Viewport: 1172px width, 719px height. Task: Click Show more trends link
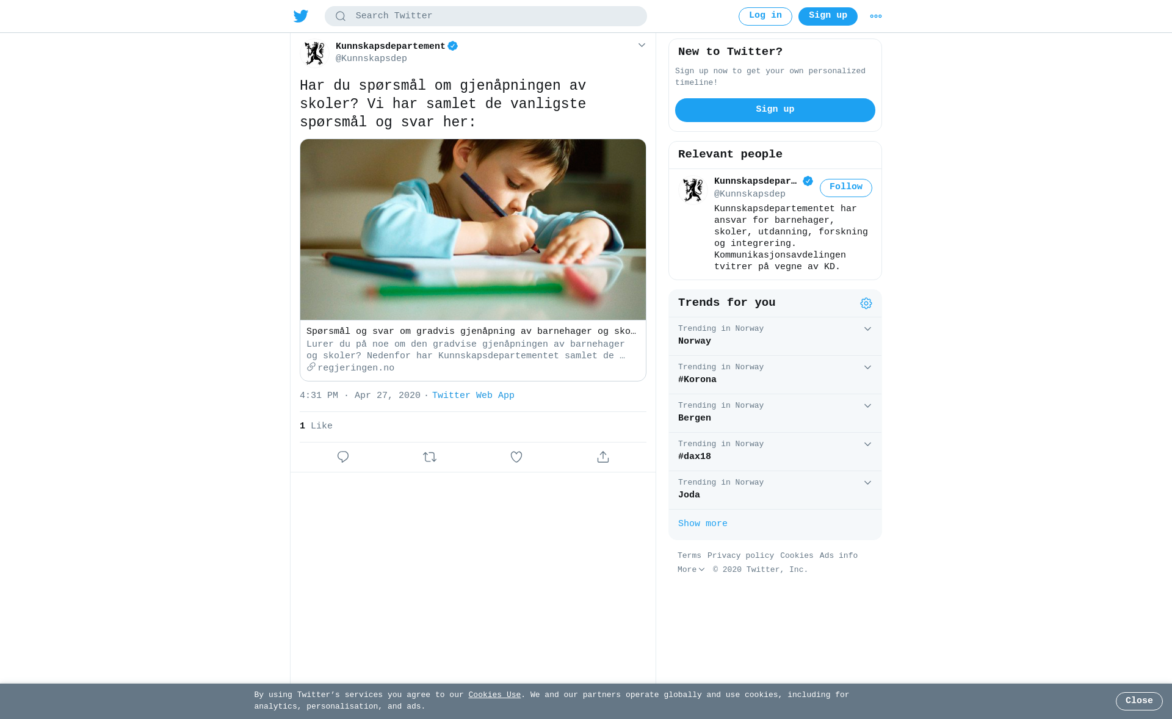point(703,524)
